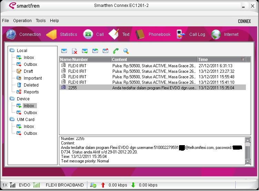Open the Help menu

[54, 21]
